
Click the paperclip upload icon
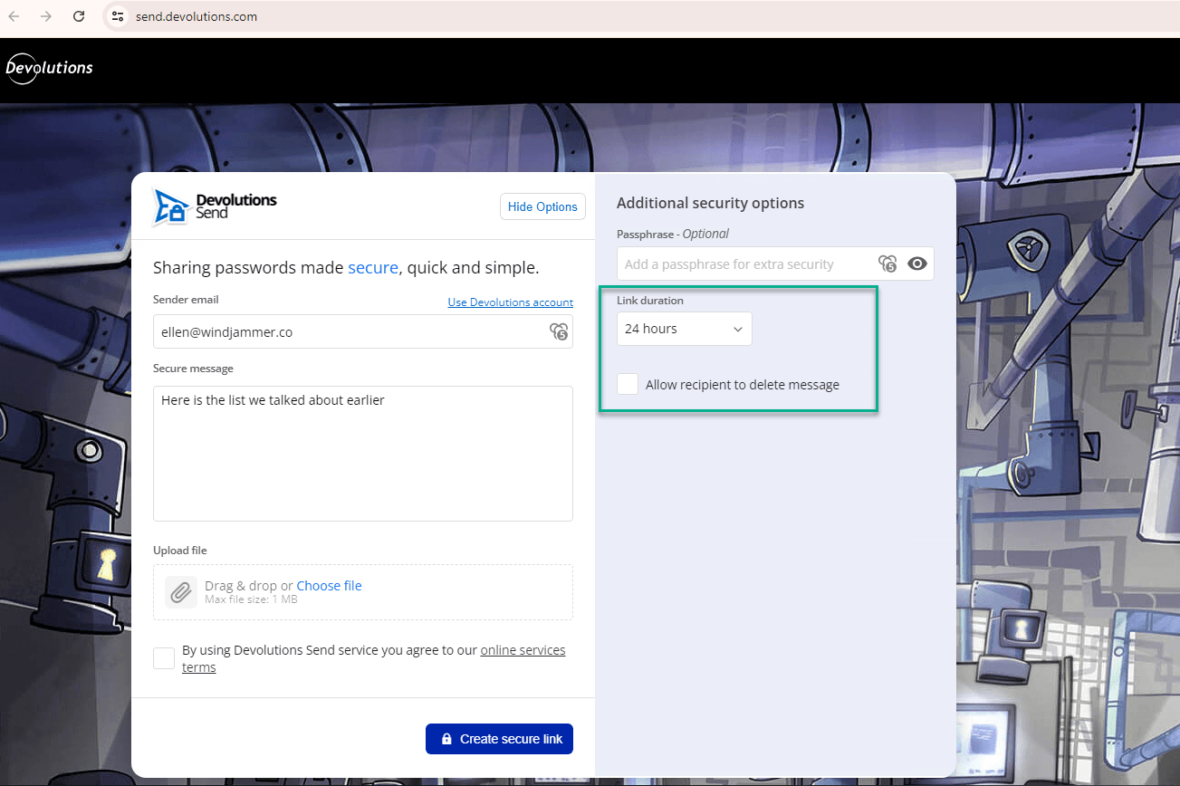click(180, 592)
